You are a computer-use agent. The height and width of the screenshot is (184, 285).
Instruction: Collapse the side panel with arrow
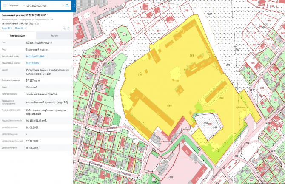(74, 6)
